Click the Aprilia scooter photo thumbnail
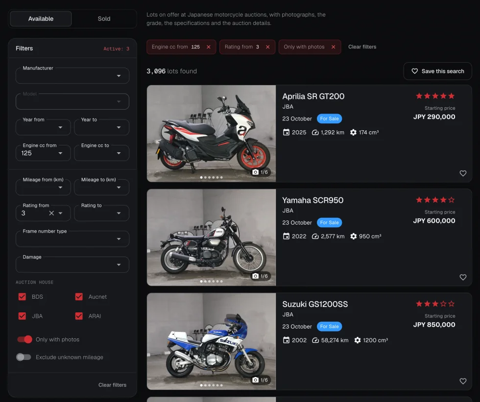The width and height of the screenshot is (480, 402). pyautogui.click(x=211, y=133)
